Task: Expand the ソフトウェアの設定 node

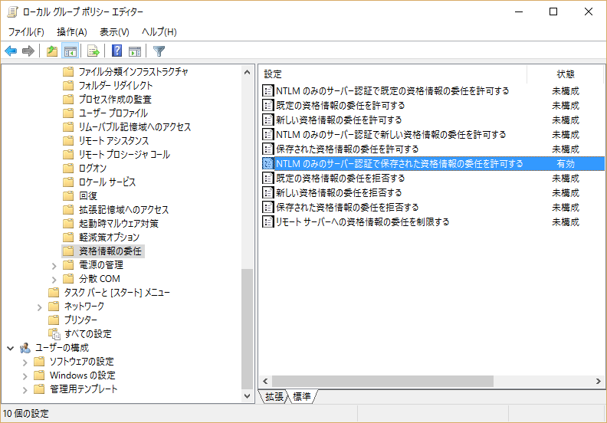Action: [25, 362]
